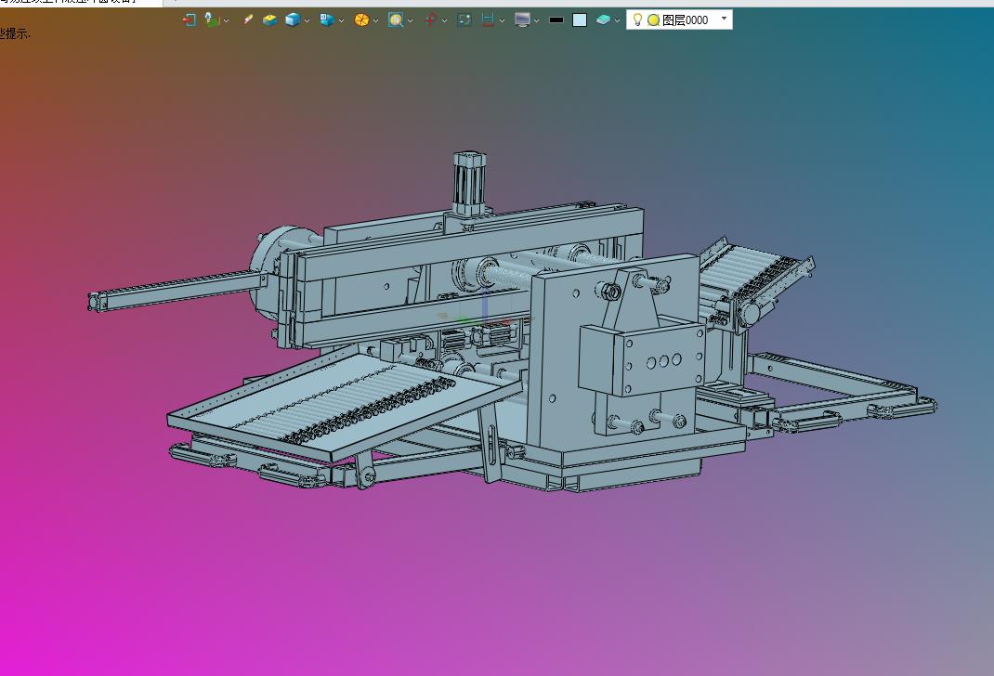
Task: Open the zoom options dropdown arrow
Action: pos(410,21)
